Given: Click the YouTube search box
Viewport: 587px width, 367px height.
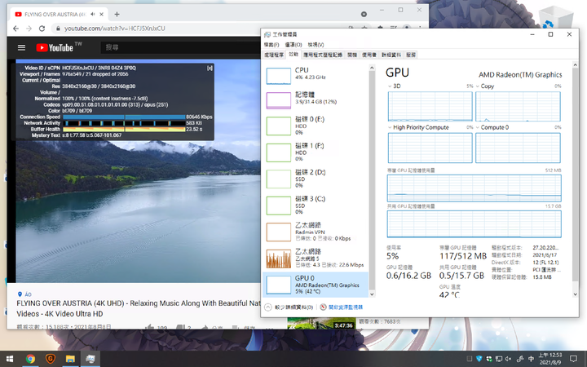Looking at the screenshot, I should coord(179,47).
